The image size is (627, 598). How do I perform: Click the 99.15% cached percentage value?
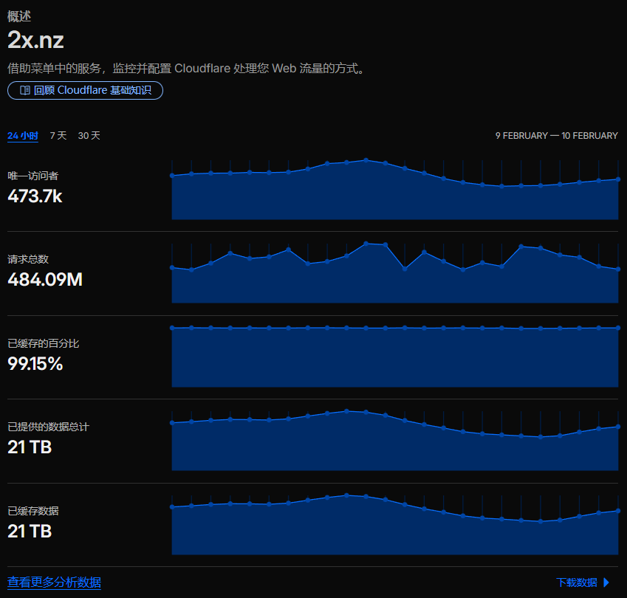[x=35, y=364]
